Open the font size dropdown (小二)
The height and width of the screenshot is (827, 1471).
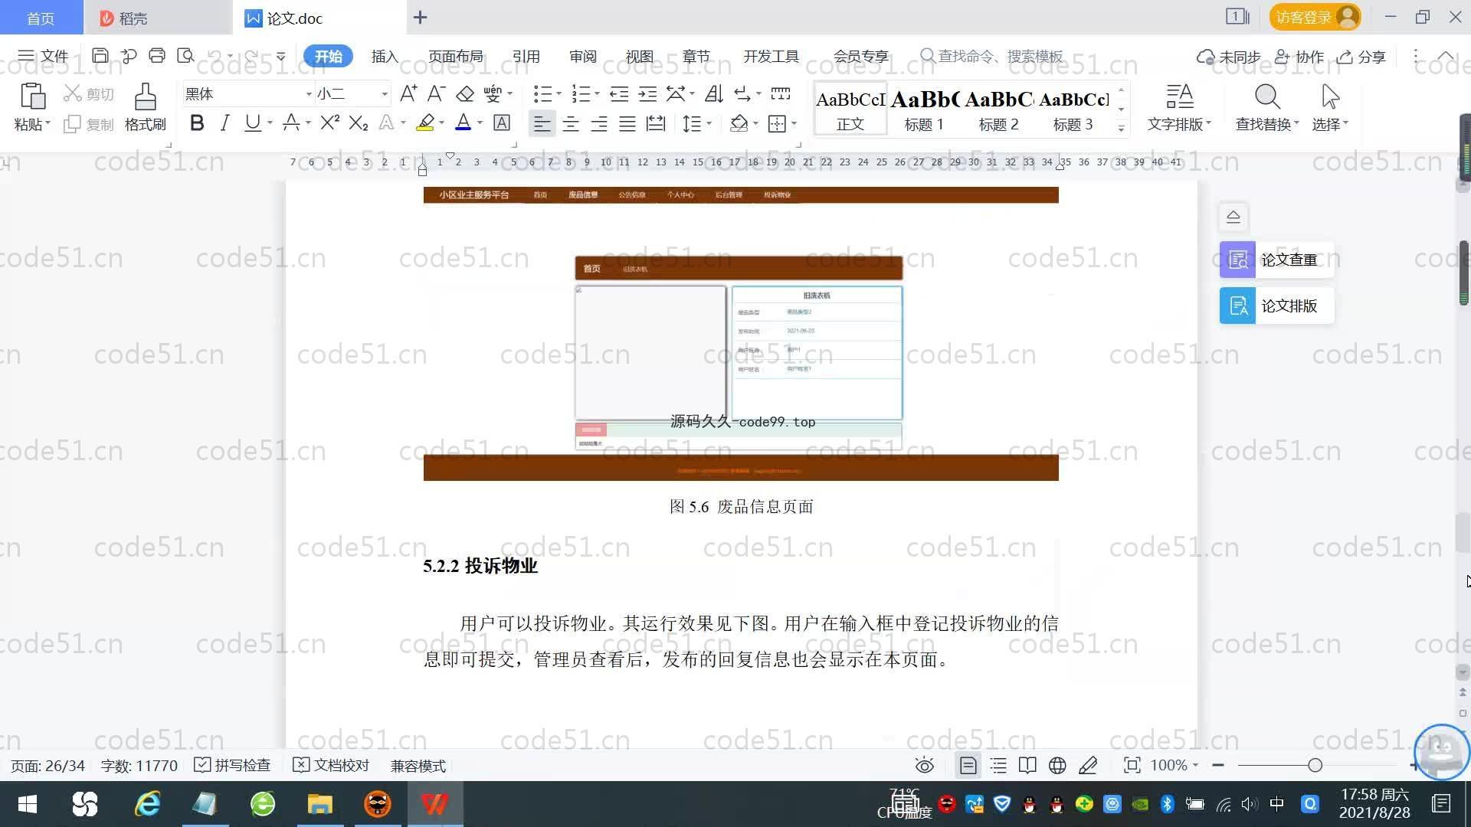pos(385,94)
